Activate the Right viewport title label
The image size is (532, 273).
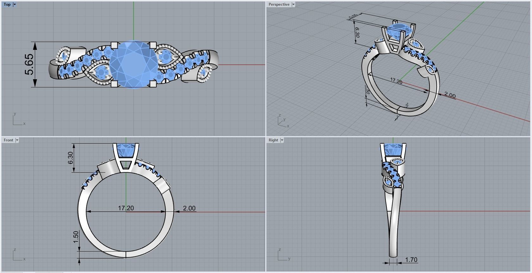(273, 140)
